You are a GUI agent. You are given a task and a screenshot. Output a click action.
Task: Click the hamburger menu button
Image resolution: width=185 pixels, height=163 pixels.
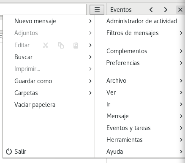click(97, 10)
